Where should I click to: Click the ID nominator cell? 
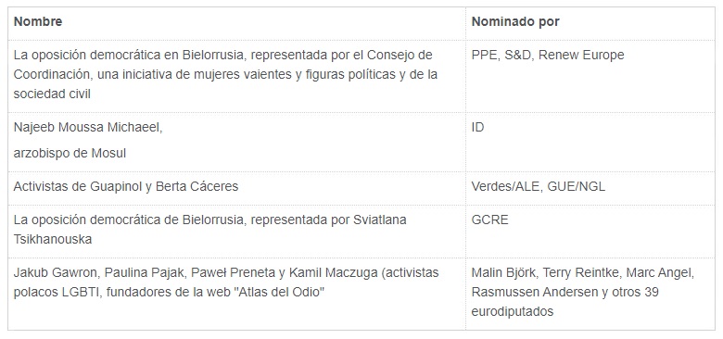(590, 142)
